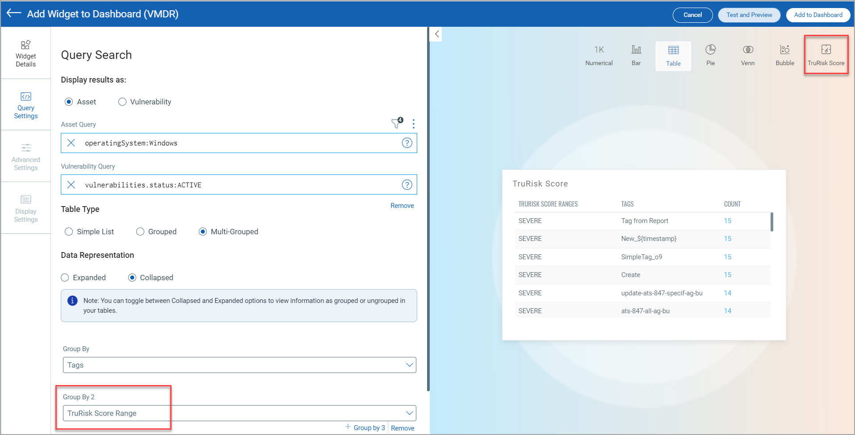Choose Multi-Grouped table type
This screenshot has height=435, width=855.
coord(203,232)
